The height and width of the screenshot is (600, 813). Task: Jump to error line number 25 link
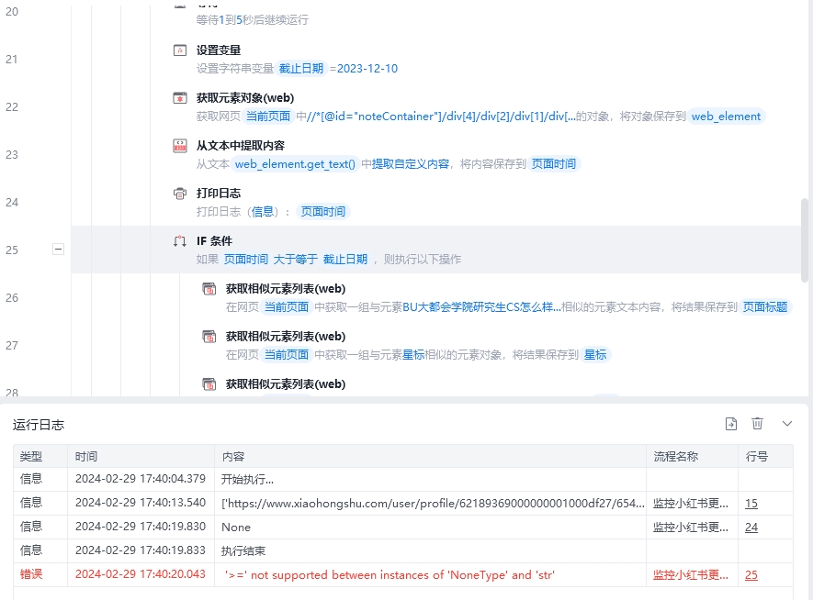751,574
